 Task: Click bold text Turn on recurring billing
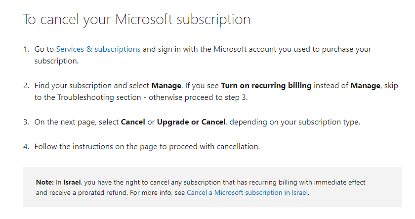pyautogui.click(x=266, y=86)
